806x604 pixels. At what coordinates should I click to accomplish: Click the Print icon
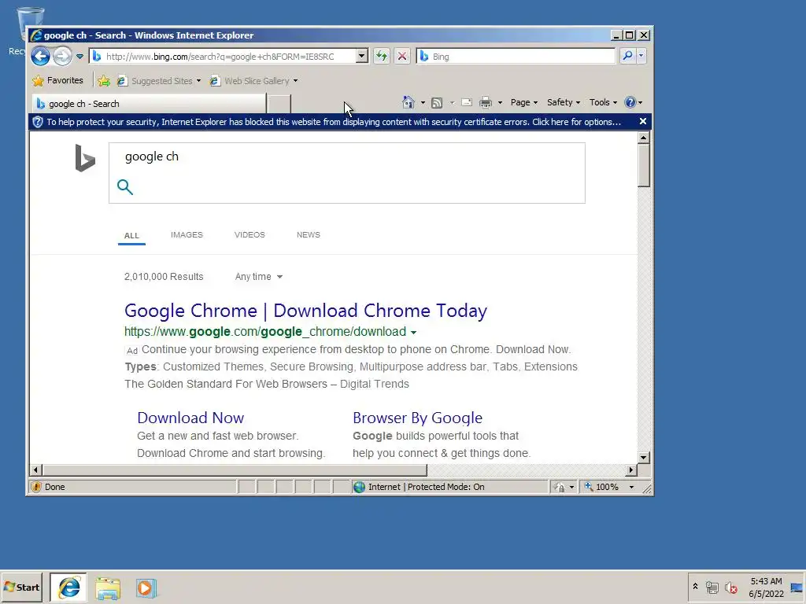coord(486,102)
